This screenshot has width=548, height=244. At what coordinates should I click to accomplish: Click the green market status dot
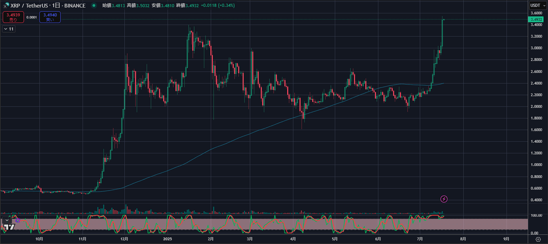pyautogui.click(x=94, y=6)
